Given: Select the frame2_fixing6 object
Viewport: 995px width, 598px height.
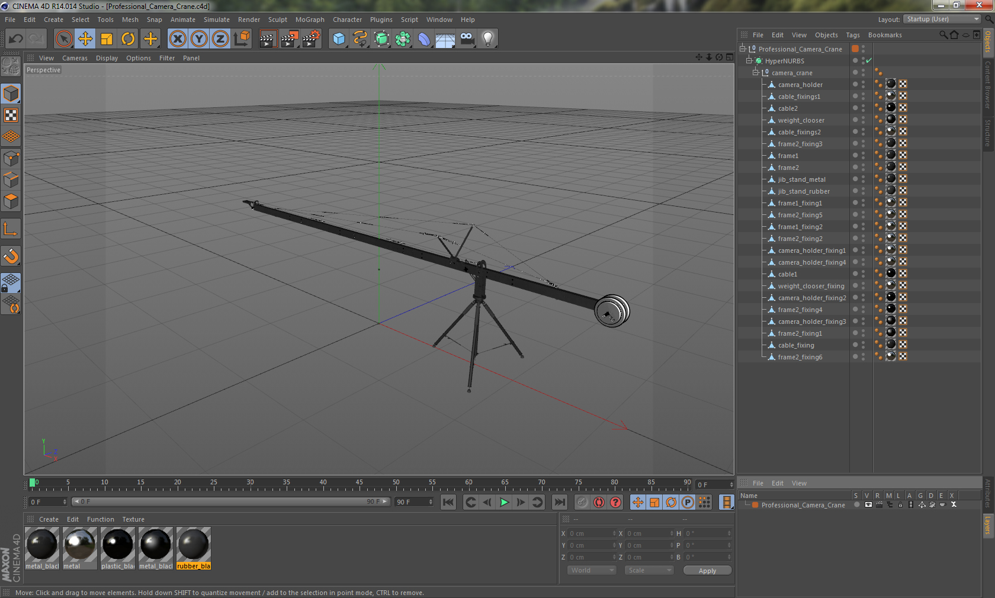Looking at the screenshot, I should click(x=800, y=357).
